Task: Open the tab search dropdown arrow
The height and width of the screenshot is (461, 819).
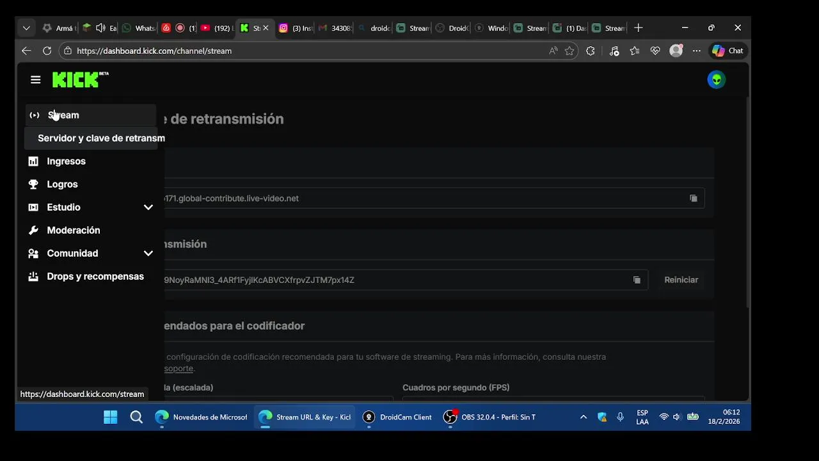Action: coord(26,28)
